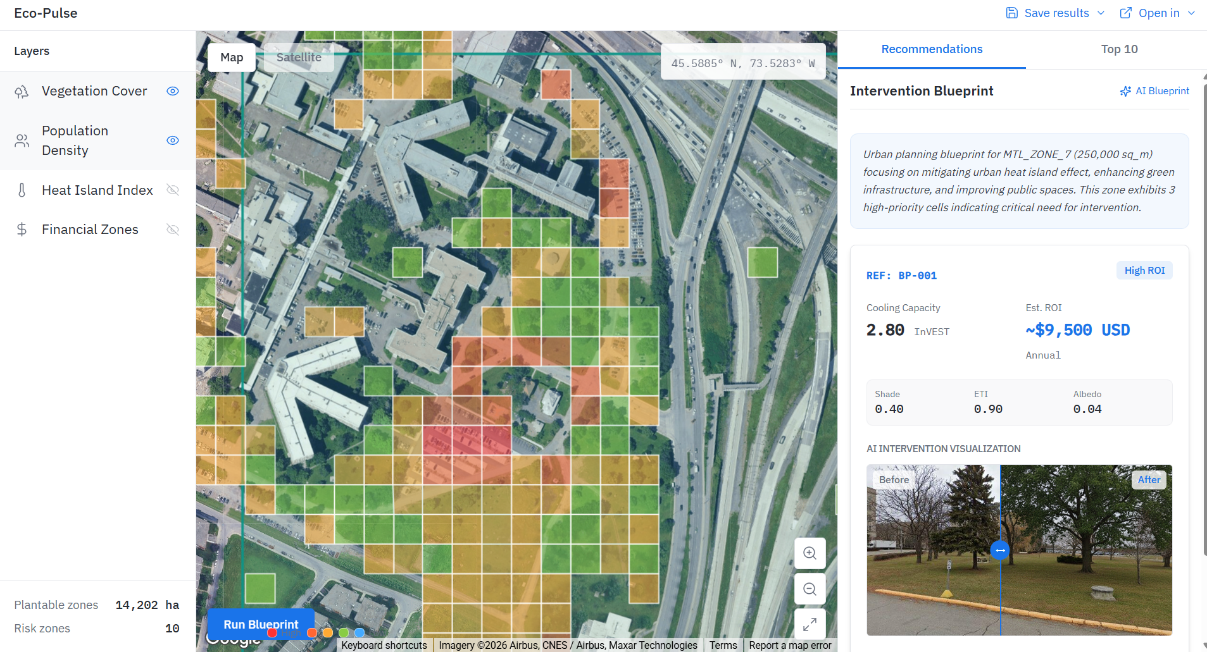Click the REF: BP-001 reference text
The width and height of the screenshot is (1207, 652).
pyautogui.click(x=901, y=276)
